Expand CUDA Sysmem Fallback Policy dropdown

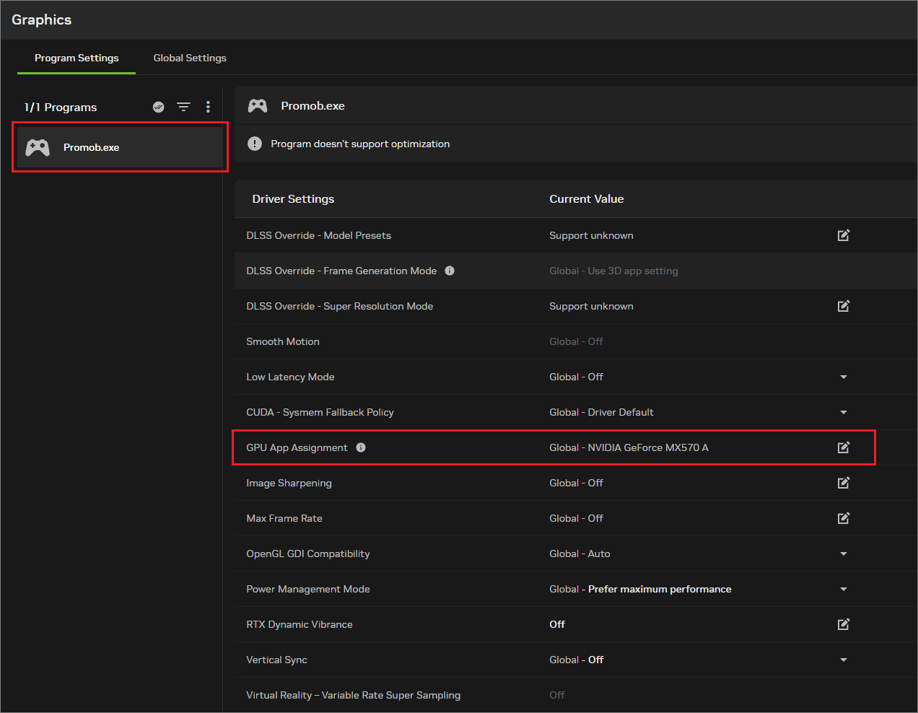844,412
